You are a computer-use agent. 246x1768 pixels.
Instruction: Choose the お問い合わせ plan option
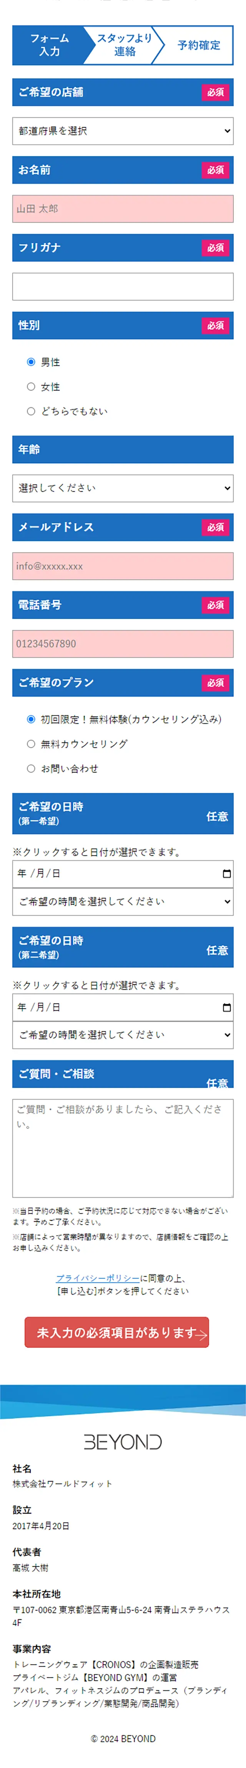tap(31, 769)
